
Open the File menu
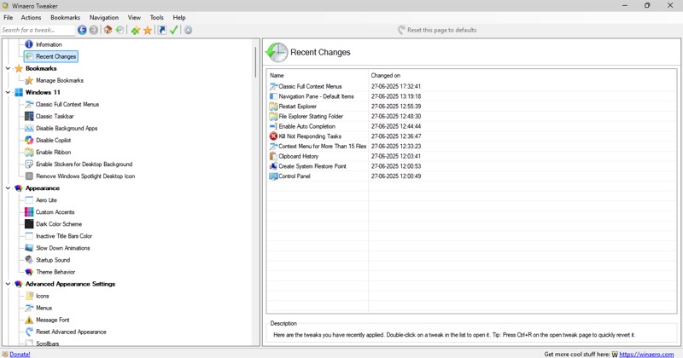point(9,17)
